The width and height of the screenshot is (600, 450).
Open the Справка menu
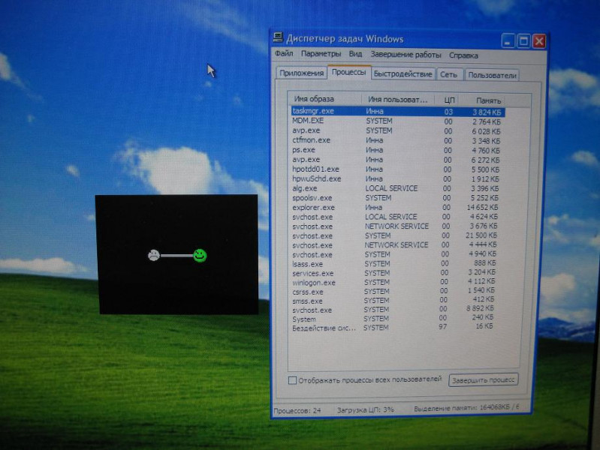[x=463, y=55]
